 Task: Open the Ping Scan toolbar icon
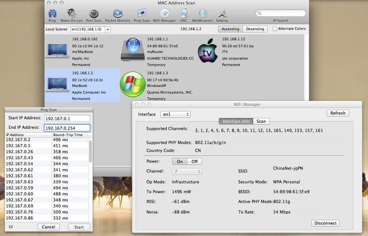coord(141,15)
